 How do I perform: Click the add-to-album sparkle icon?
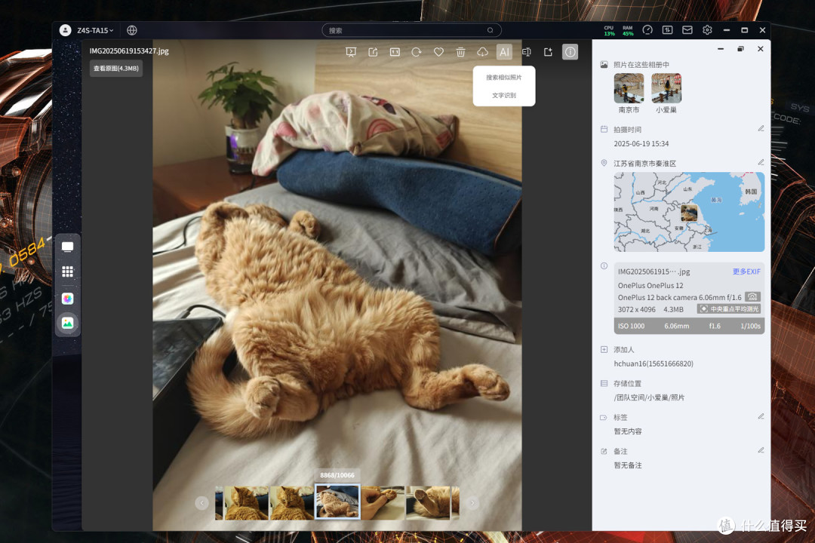[548, 52]
